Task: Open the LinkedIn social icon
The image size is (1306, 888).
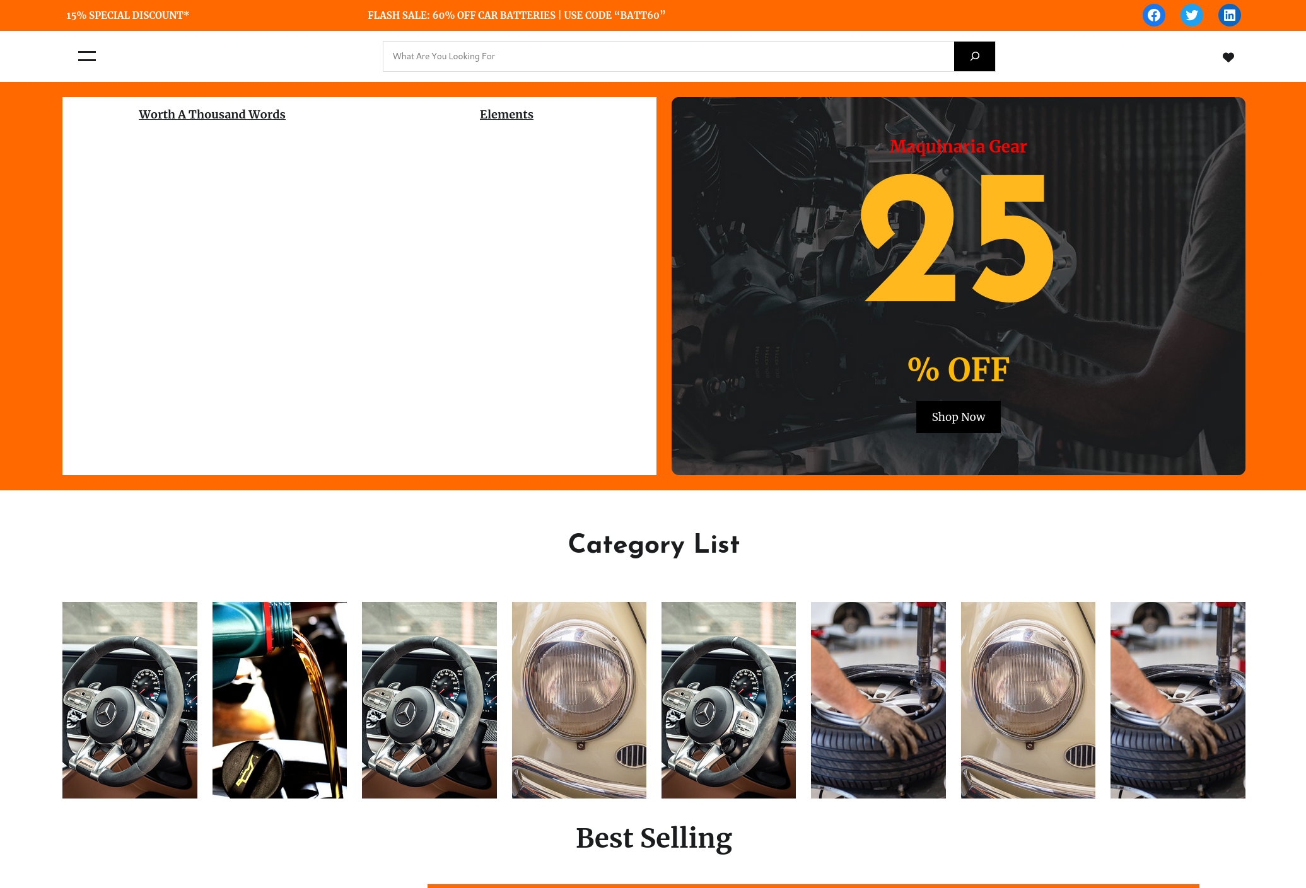Action: (1229, 15)
